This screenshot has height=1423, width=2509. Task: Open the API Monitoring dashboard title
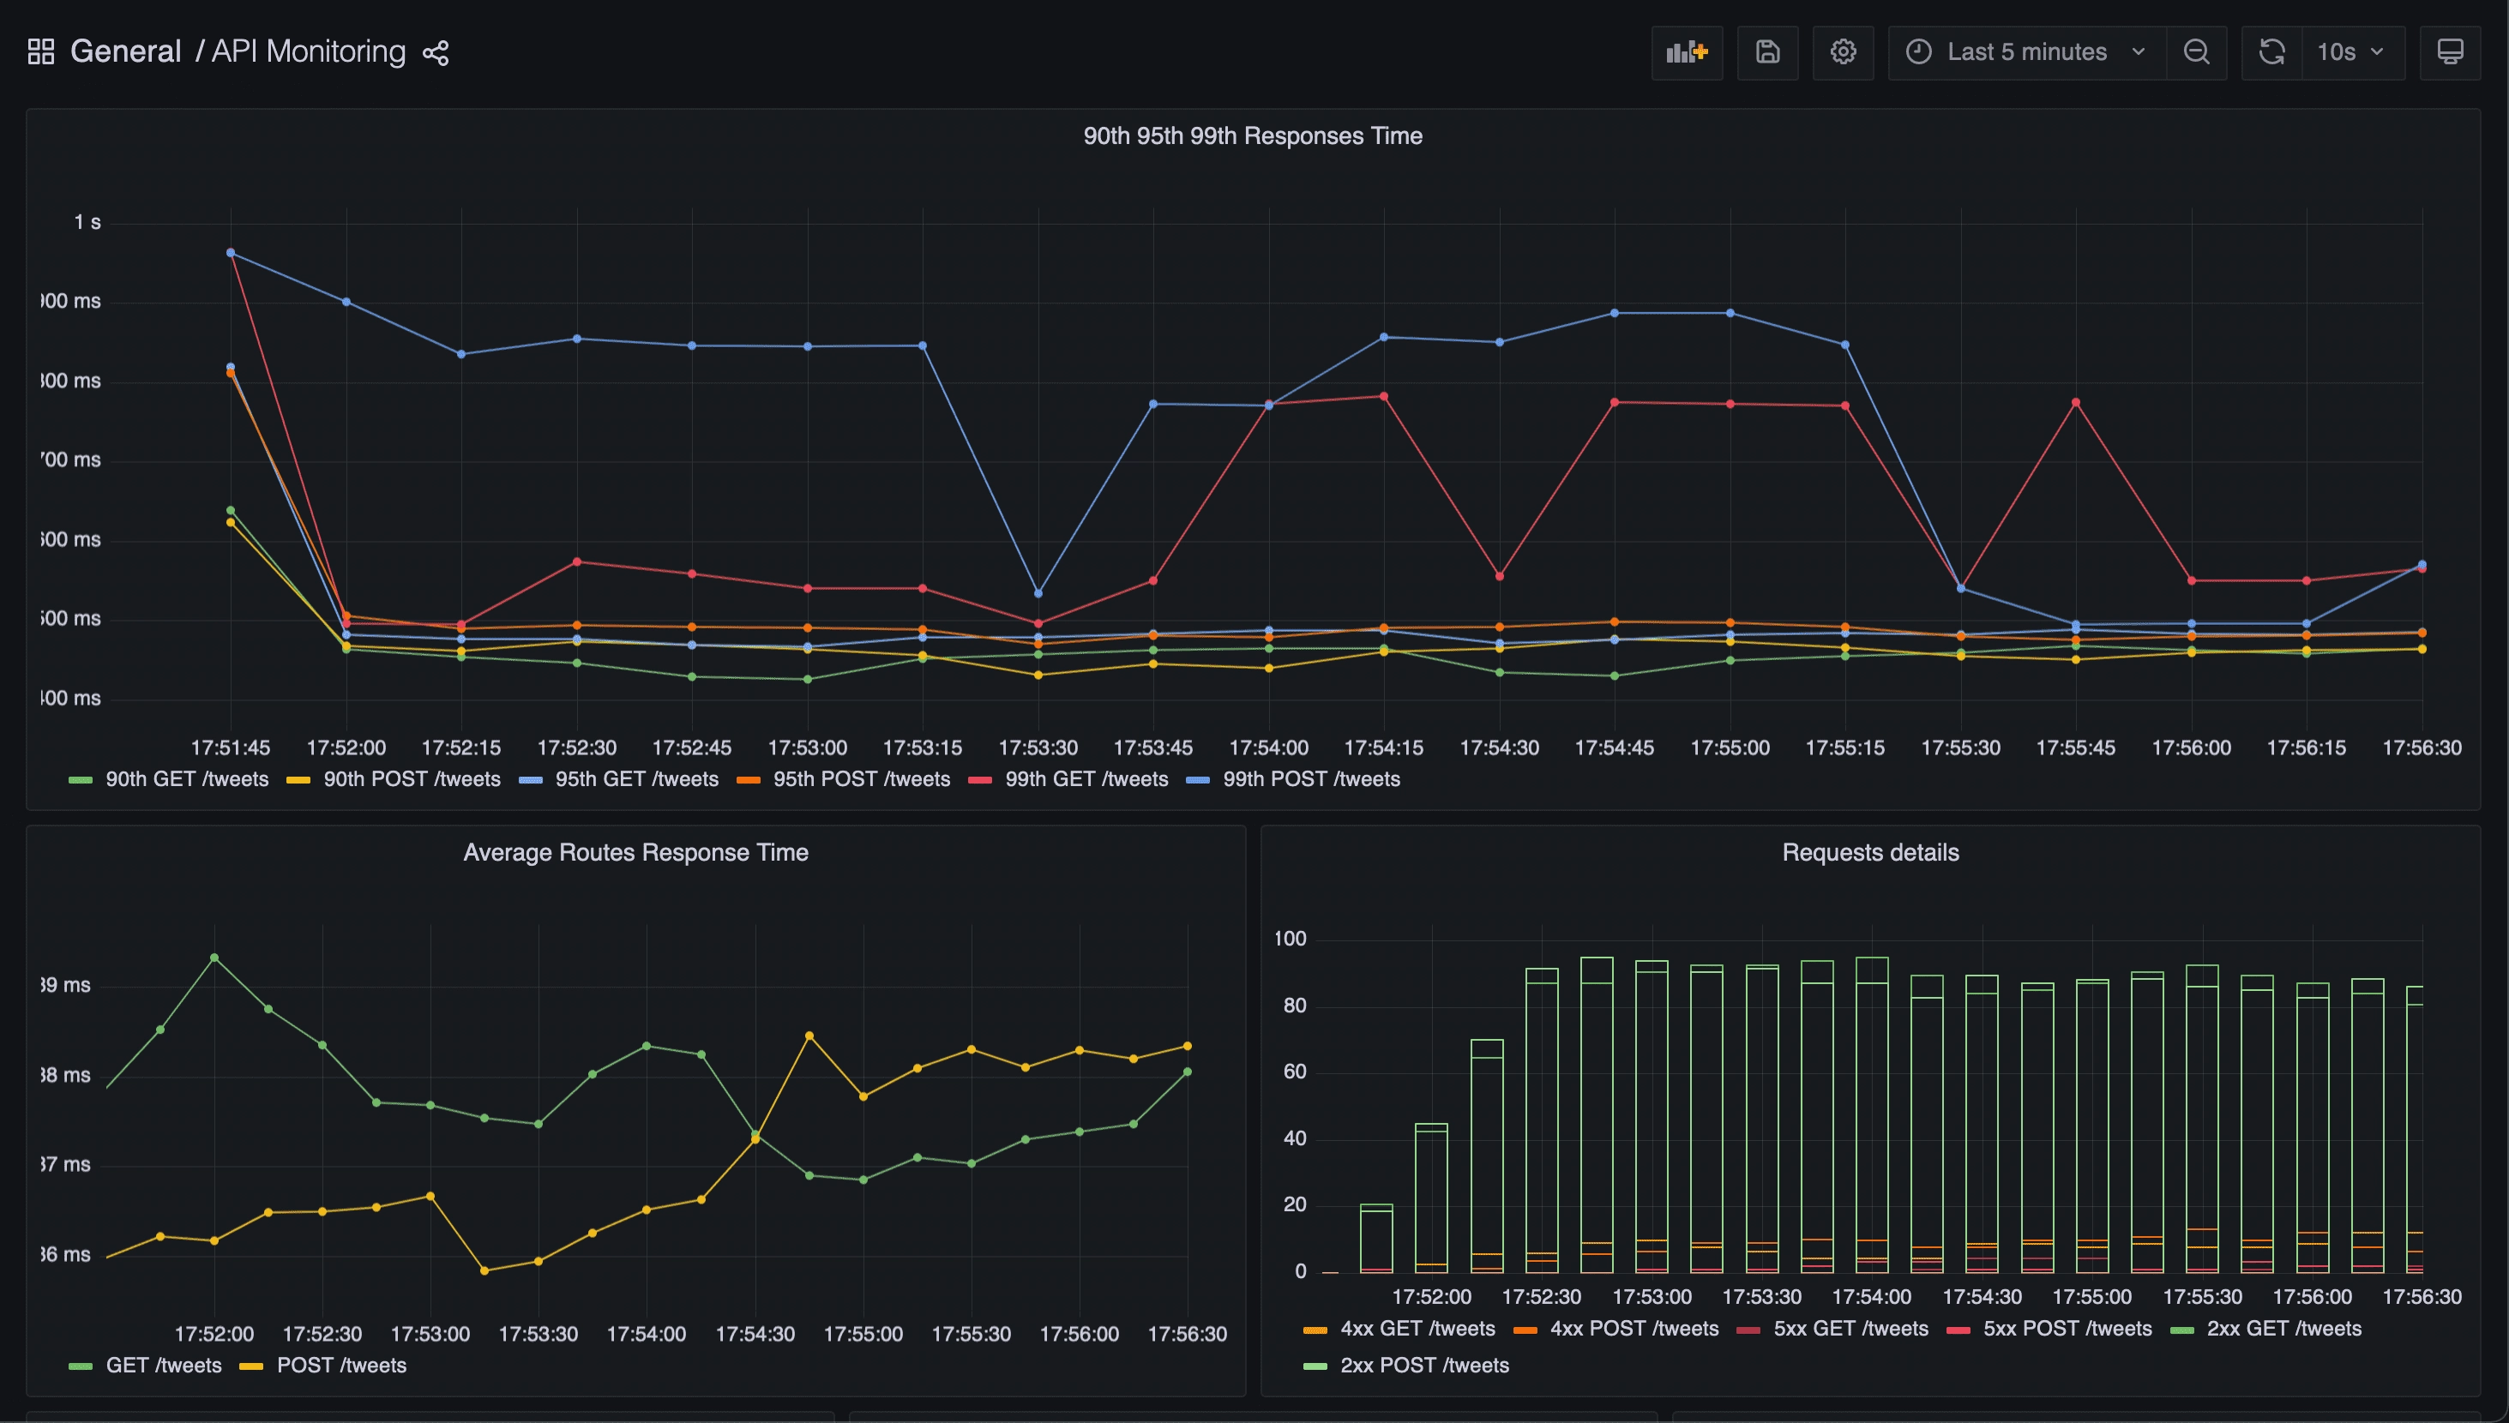308,51
